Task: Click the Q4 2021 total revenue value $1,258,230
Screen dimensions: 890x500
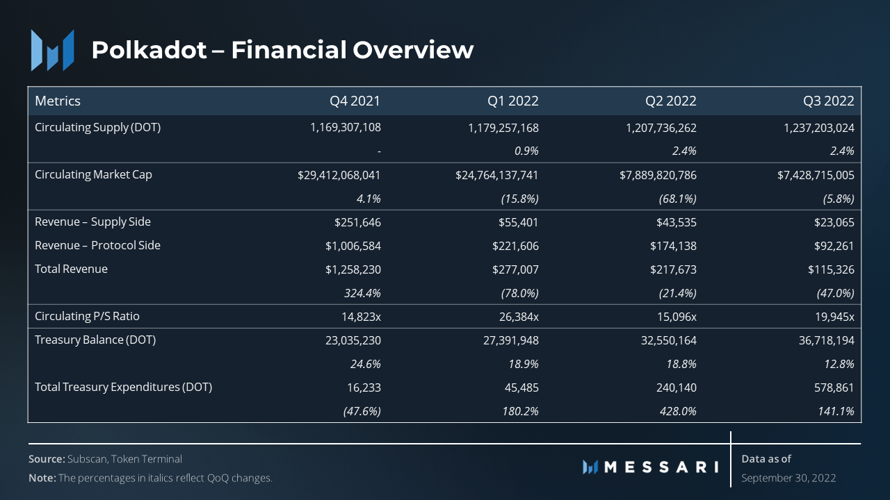Action: click(353, 269)
